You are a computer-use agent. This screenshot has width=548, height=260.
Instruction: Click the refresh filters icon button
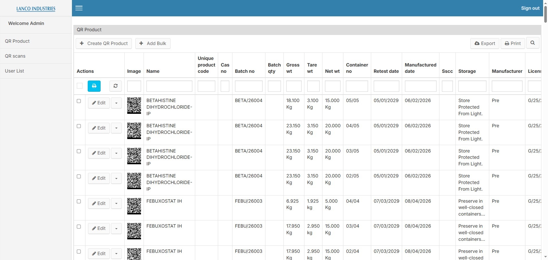(x=116, y=86)
